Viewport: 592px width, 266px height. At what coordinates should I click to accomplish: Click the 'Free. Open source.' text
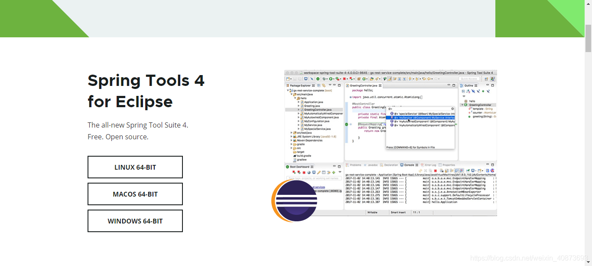tap(118, 137)
